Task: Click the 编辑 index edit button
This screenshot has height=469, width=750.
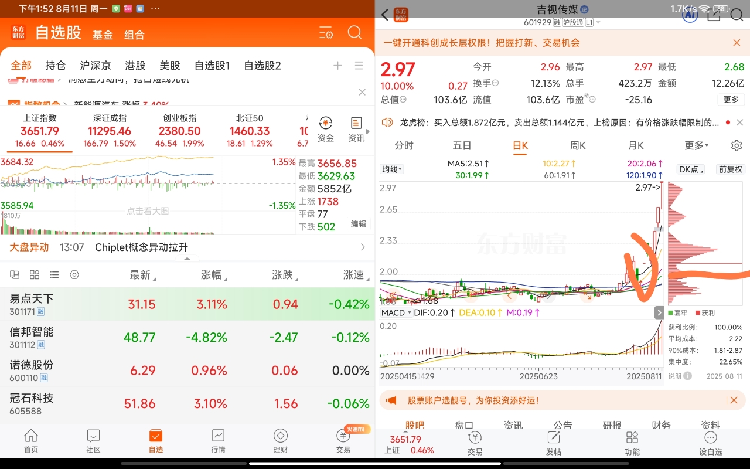Action: coord(359,224)
